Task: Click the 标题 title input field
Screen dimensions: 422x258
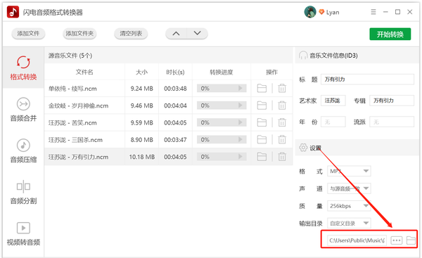Action: coord(367,79)
